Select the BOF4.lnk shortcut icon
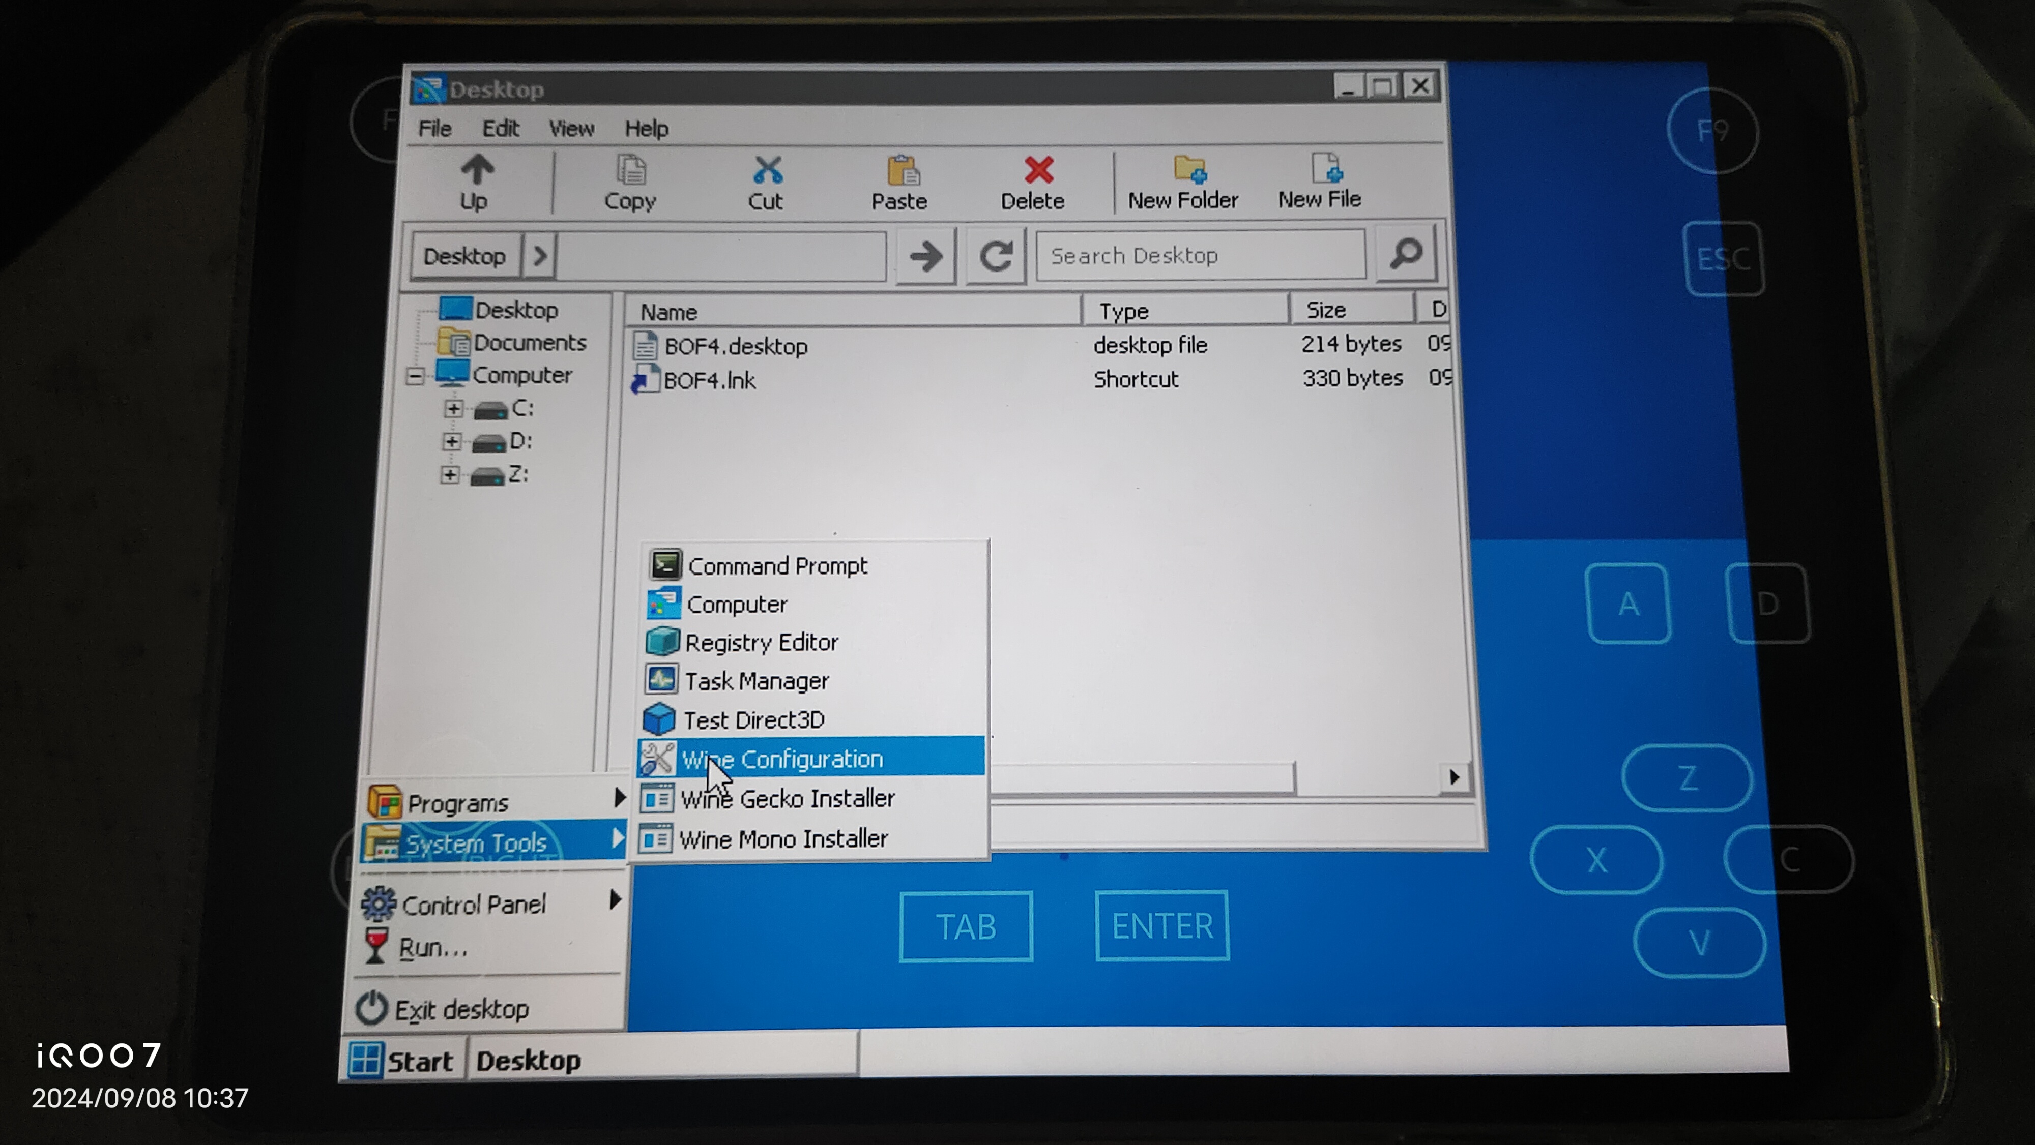2035x1145 pixels. pos(645,380)
